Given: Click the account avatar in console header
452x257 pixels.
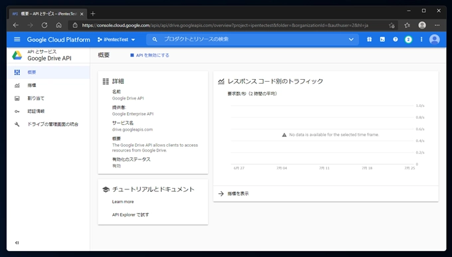Looking at the screenshot, I should (435, 39).
